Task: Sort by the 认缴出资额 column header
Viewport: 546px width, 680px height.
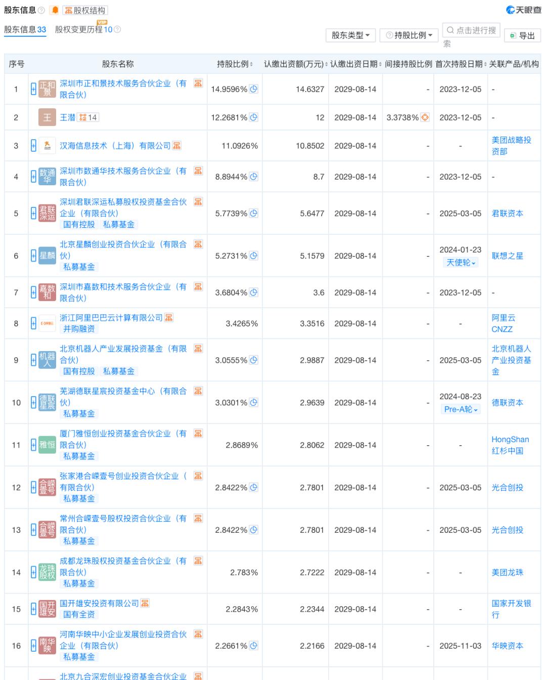Action: [x=295, y=64]
